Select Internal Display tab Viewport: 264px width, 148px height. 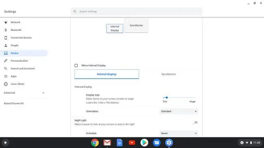click(x=107, y=74)
